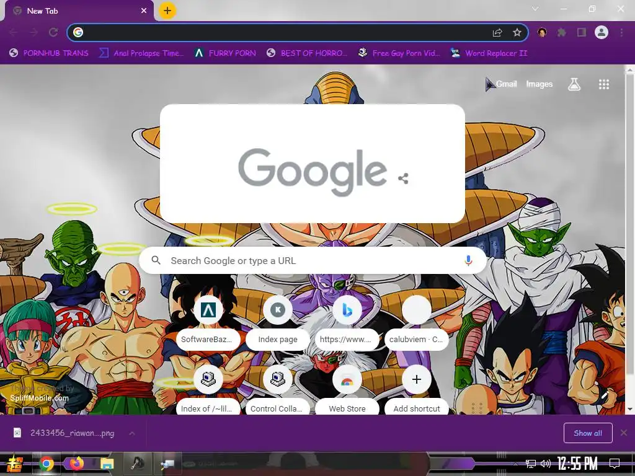Open a new tab with the yellow plus button
Screen dimensions: 635x476
[167, 11]
